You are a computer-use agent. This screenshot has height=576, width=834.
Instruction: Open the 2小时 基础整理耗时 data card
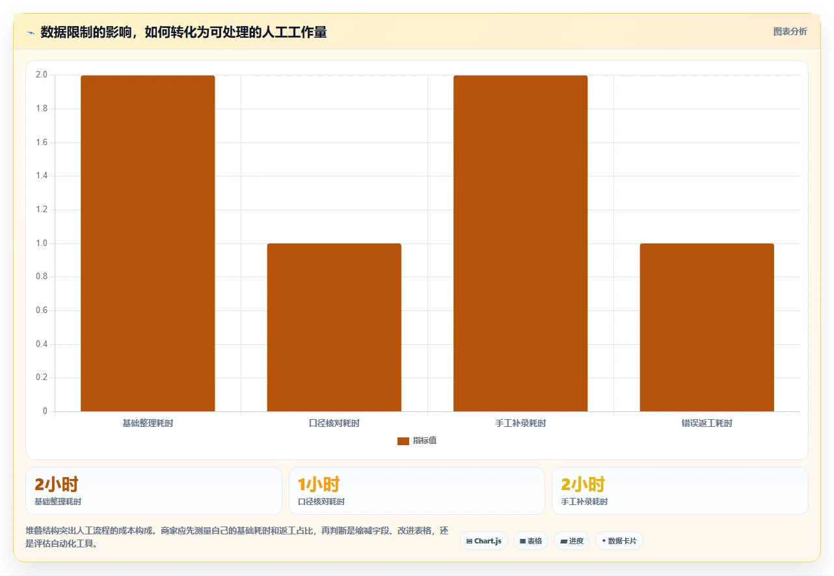point(154,491)
